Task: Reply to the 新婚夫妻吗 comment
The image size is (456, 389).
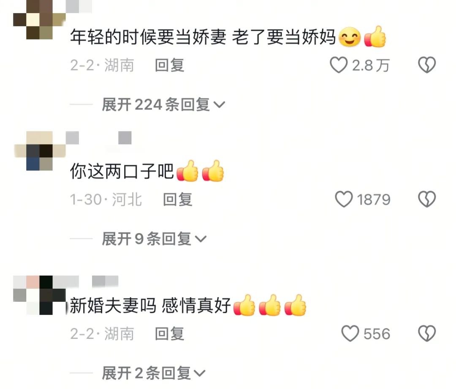Action: (169, 333)
